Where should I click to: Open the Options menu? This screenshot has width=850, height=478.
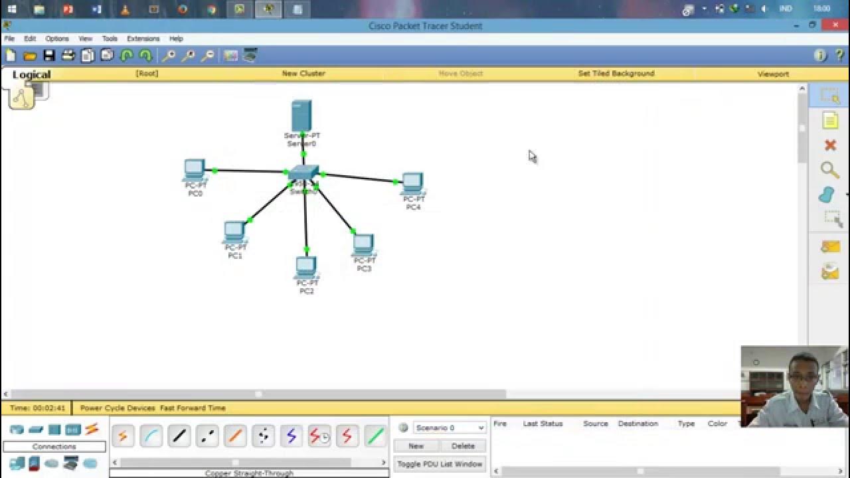coord(57,39)
